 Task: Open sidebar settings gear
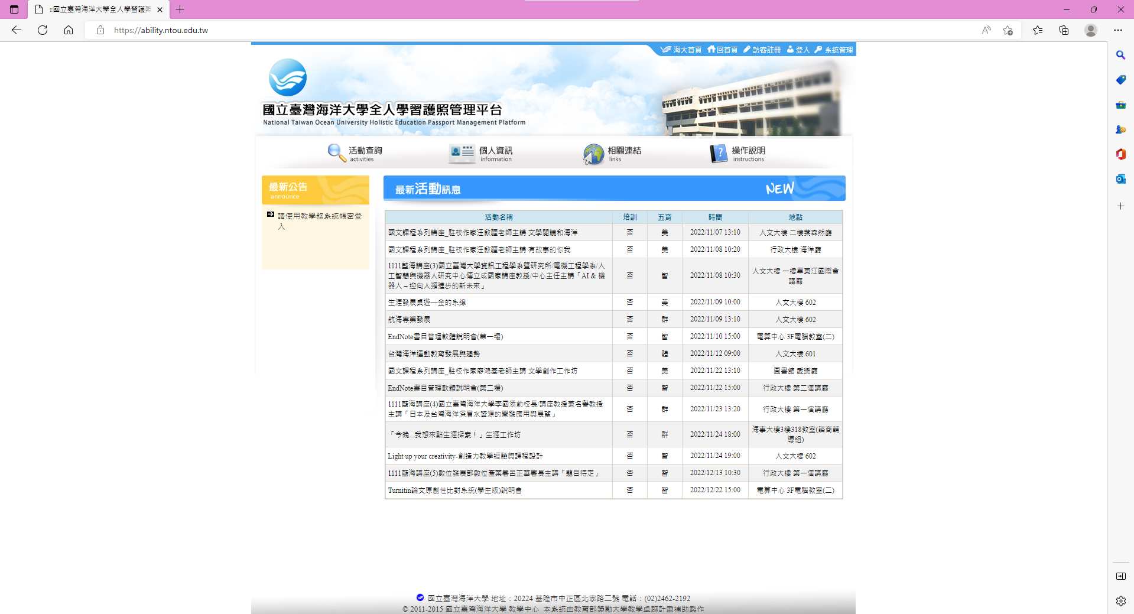pos(1120,601)
